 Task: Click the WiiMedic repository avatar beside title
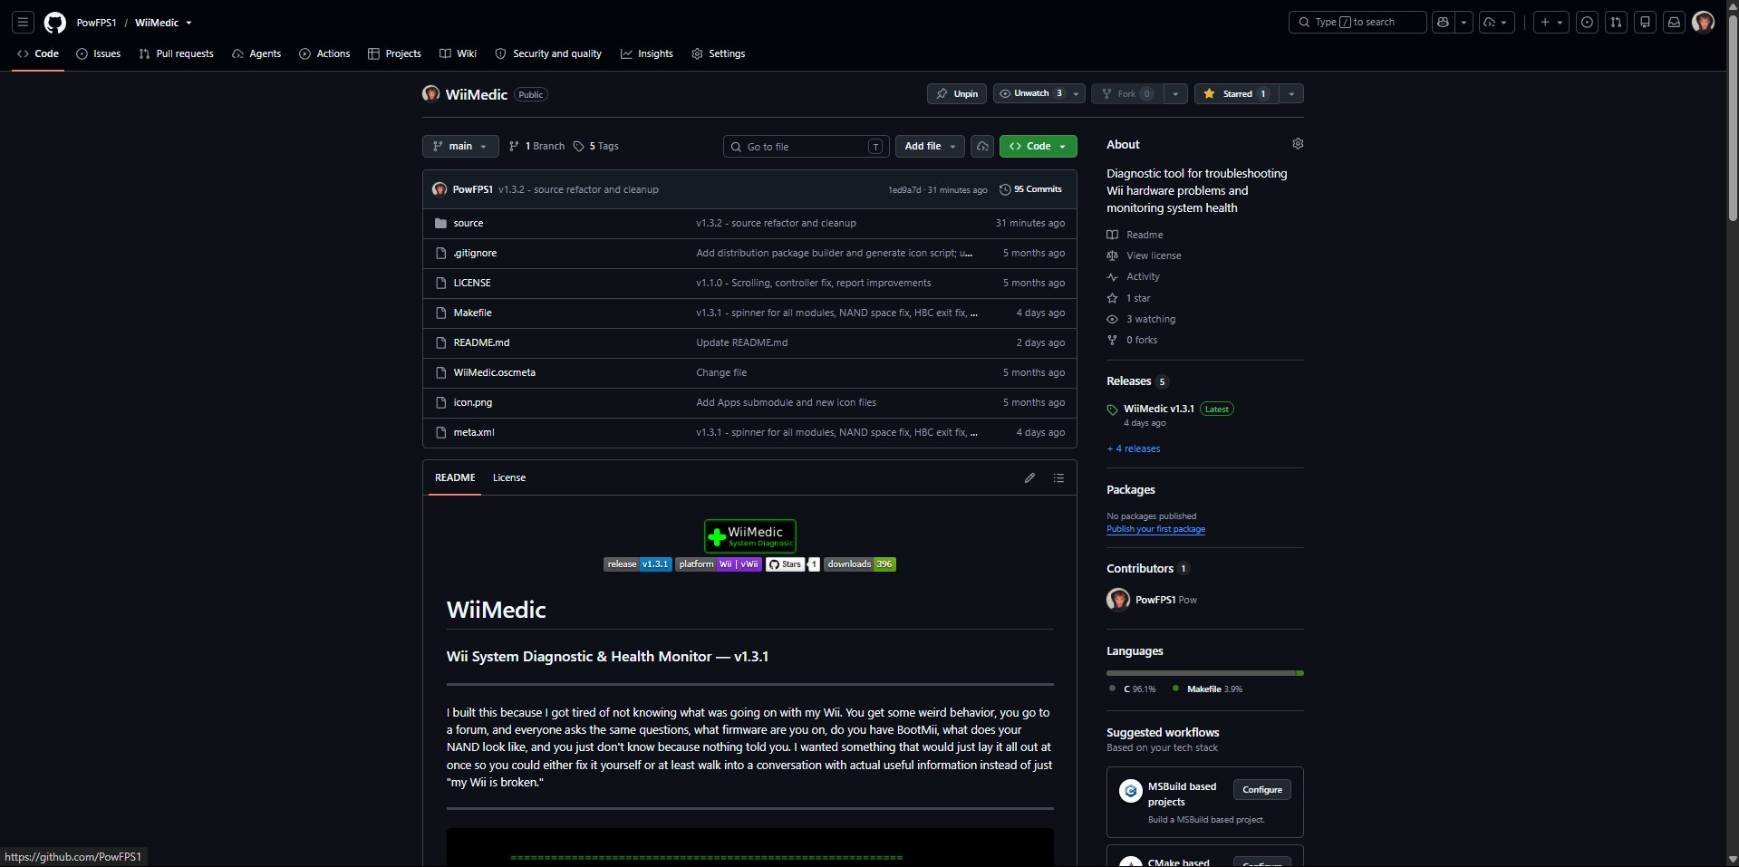431,94
